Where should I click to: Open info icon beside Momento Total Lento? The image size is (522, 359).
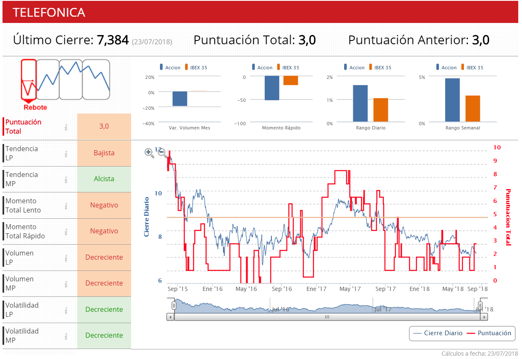tap(66, 205)
